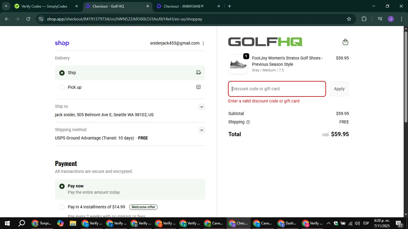Go back to previous page
408x229 pixels.
pyautogui.click(x=7, y=19)
